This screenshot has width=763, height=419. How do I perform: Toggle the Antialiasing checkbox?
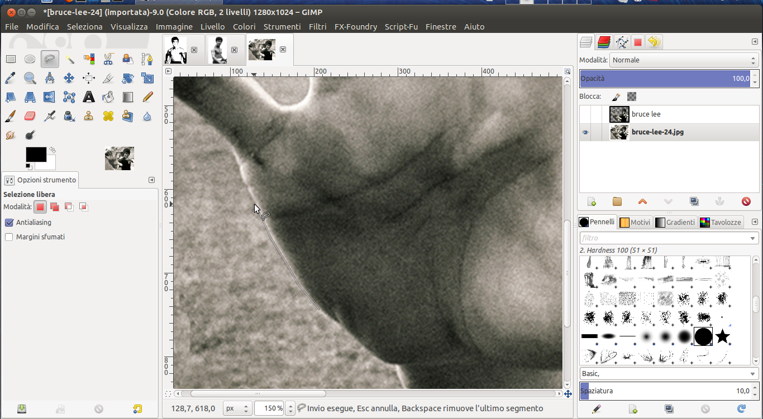(x=9, y=222)
